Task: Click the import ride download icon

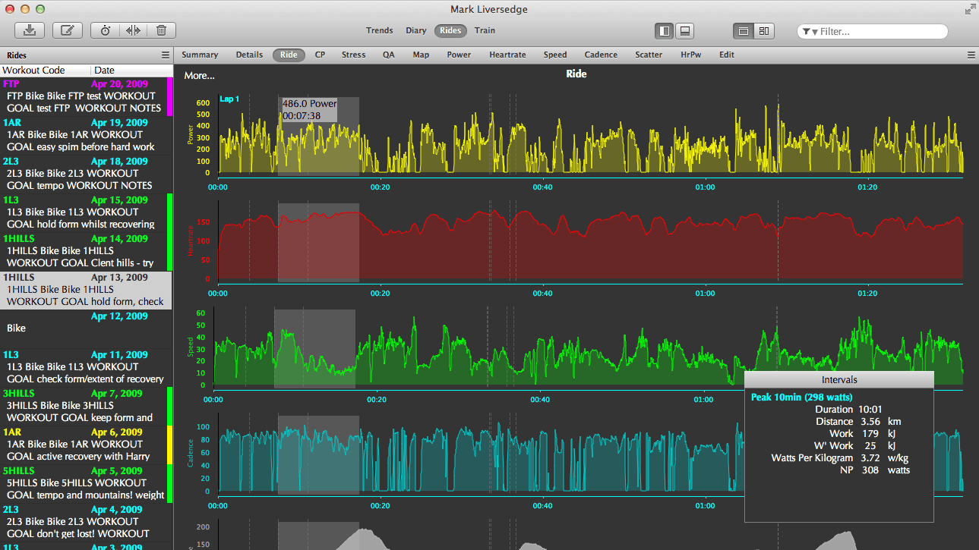Action: pyautogui.click(x=29, y=30)
